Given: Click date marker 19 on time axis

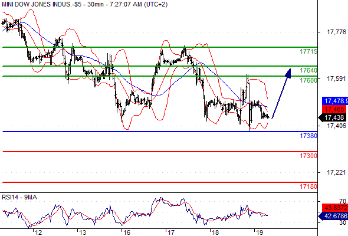Looking at the screenshot, I should (260, 232).
